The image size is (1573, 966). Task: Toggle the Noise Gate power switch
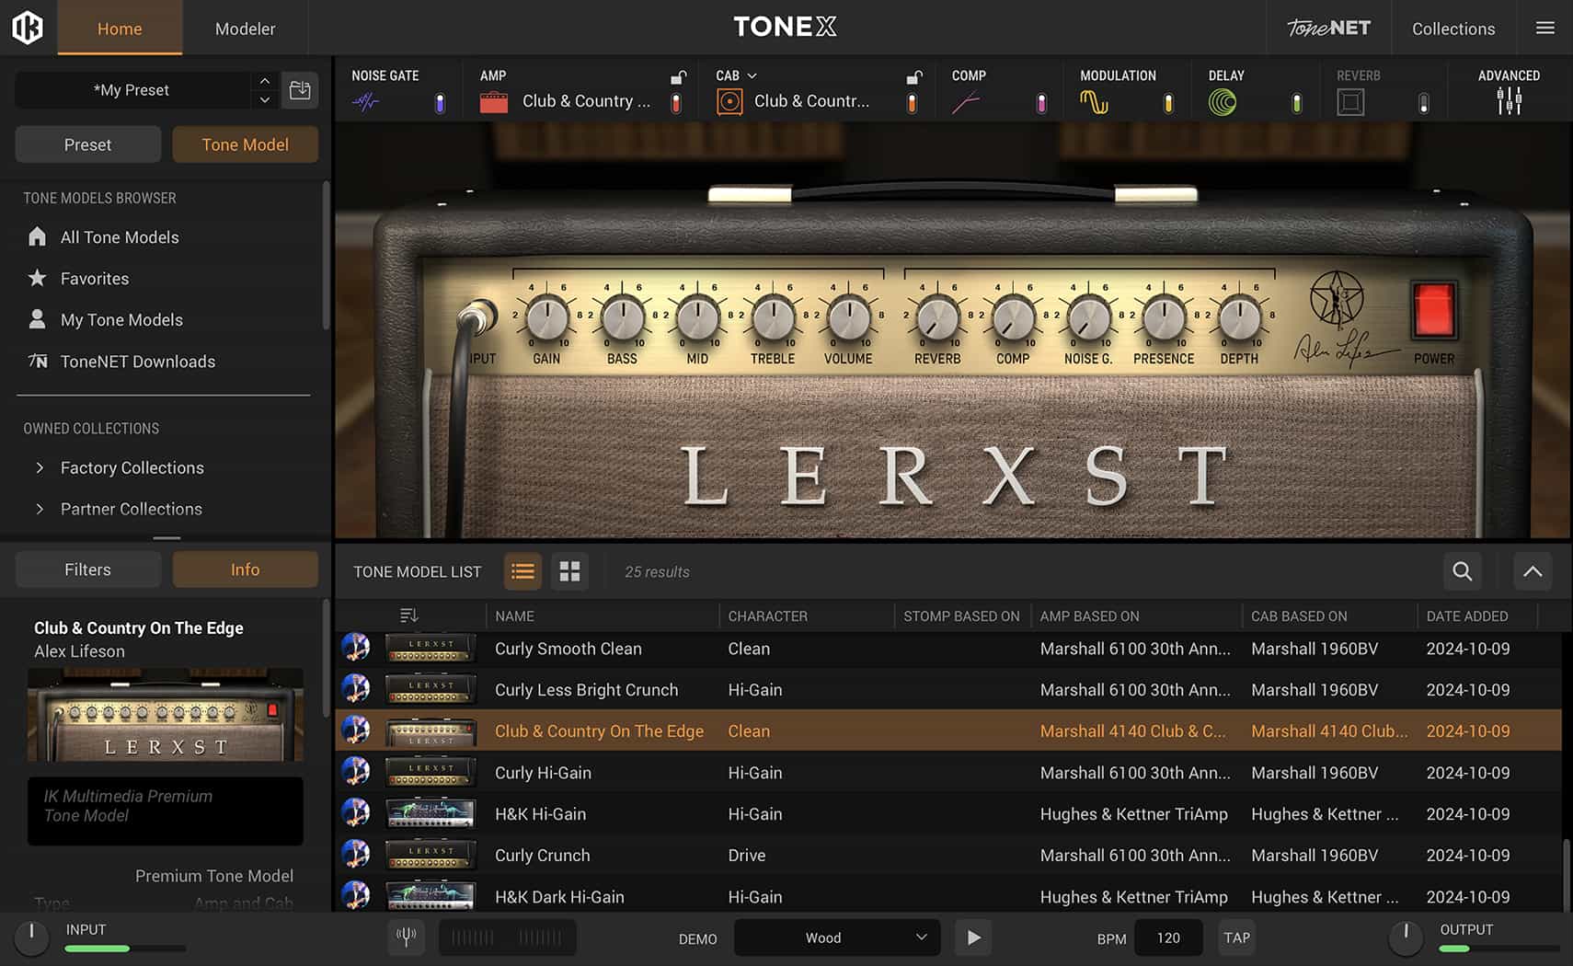[x=440, y=103]
